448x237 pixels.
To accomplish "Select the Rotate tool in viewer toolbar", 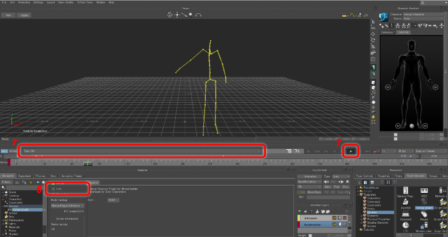I will click(374, 40).
